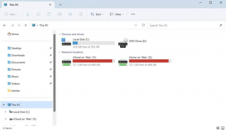This screenshot has height=130, width=226.
Task: Go back with the left arrow
Action: 5,25
